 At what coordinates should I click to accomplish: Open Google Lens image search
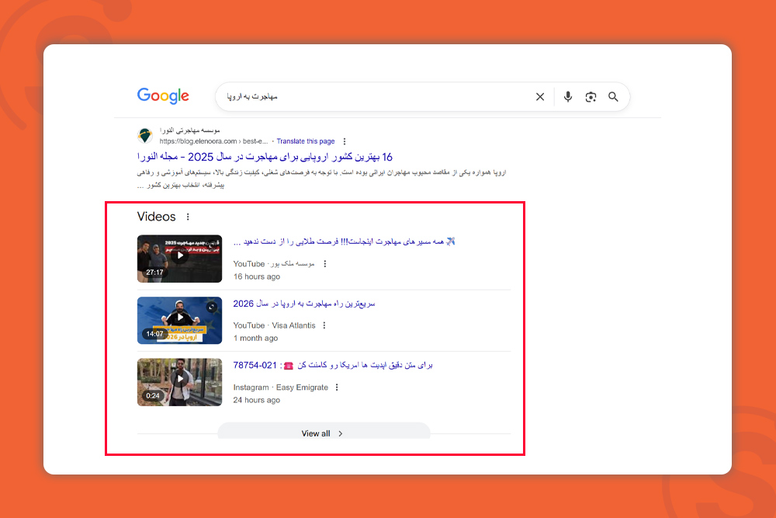point(591,96)
